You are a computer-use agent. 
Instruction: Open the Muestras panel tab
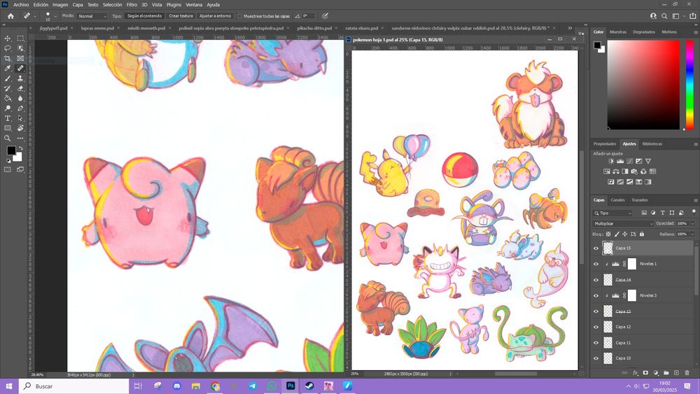(x=618, y=32)
